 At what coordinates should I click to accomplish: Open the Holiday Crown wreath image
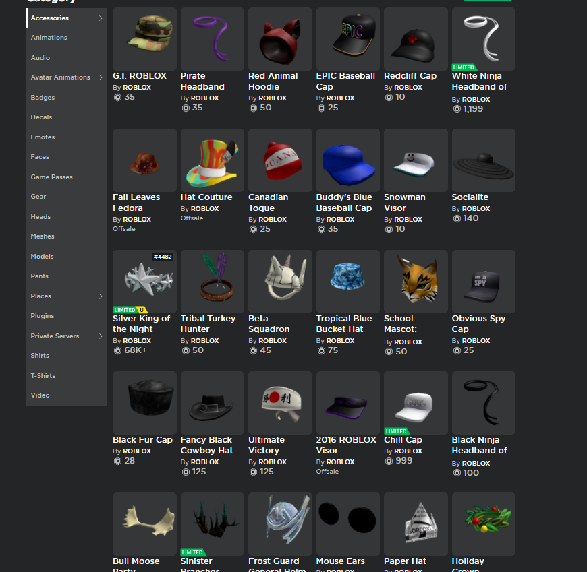click(483, 523)
